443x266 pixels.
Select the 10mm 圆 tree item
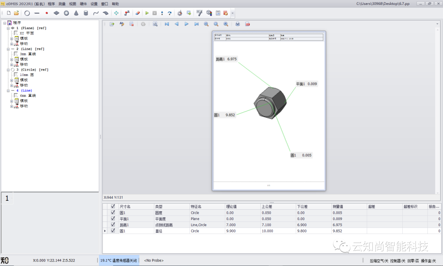click(27, 75)
